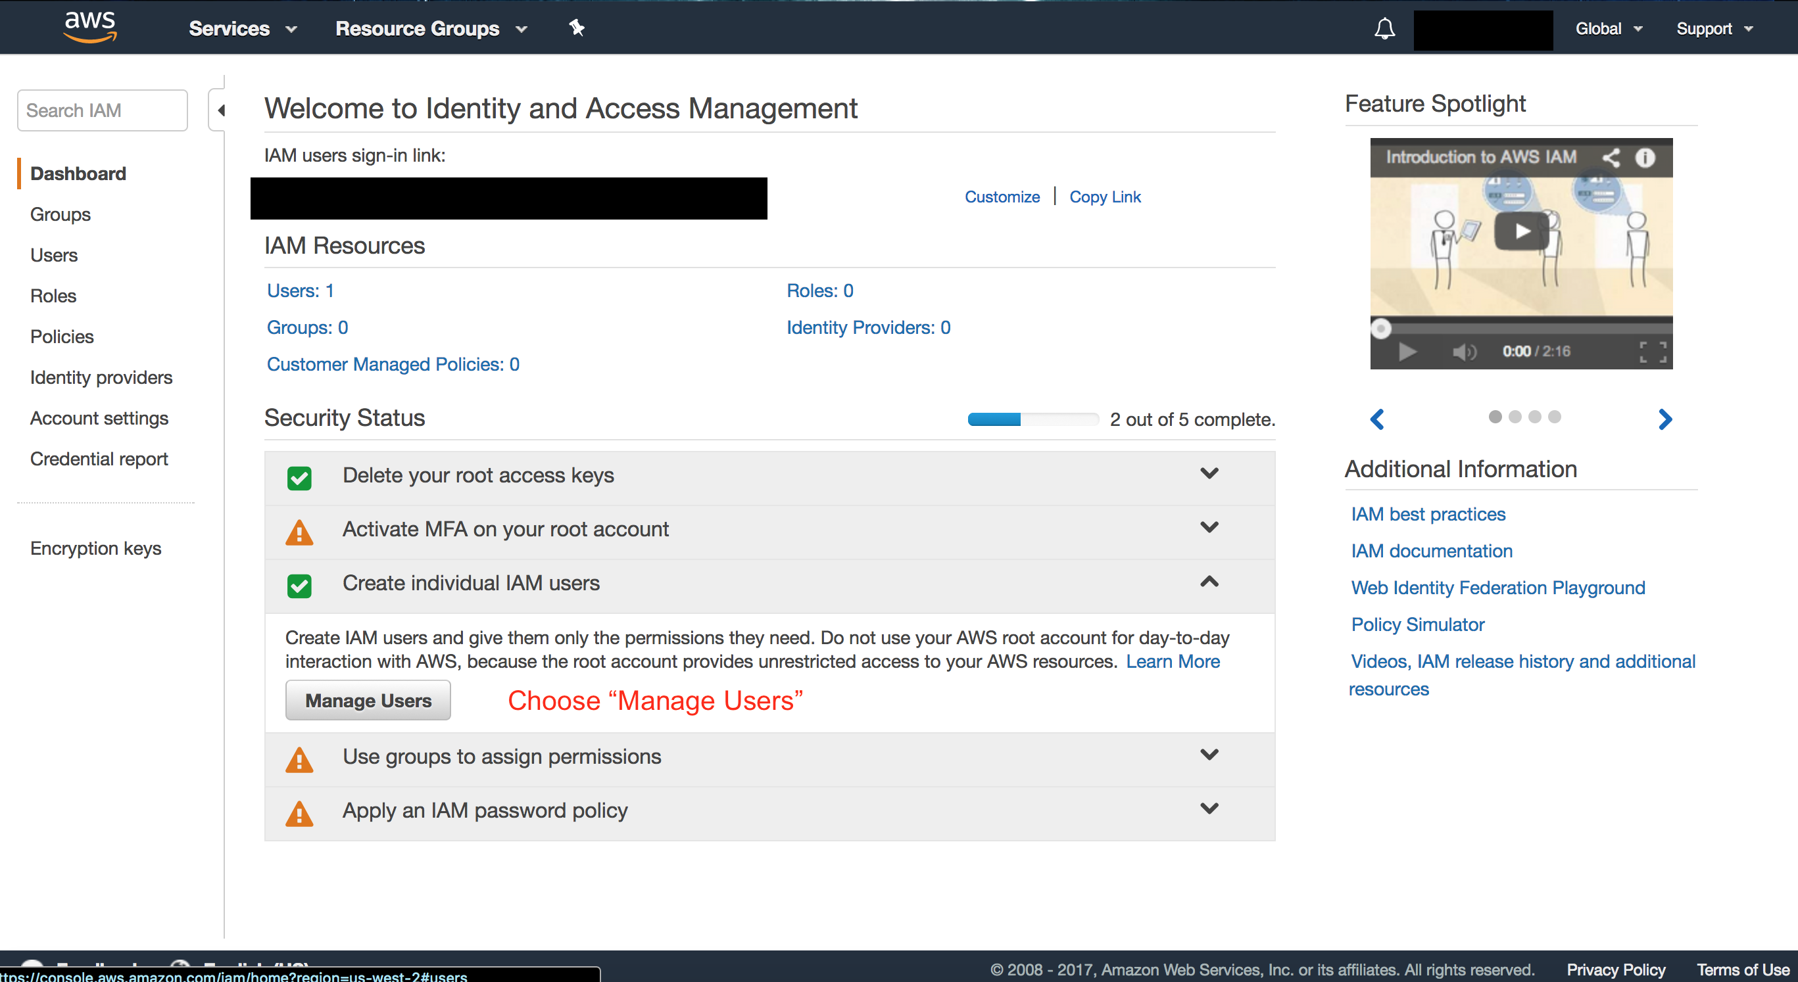Click green check for root access keys
Viewport: 1798px width, 982px height.
point(299,478)
